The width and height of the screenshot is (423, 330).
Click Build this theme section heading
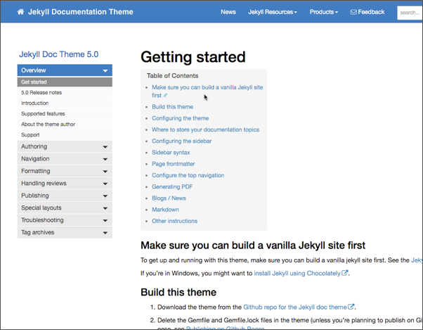click(x=178, y=292)
